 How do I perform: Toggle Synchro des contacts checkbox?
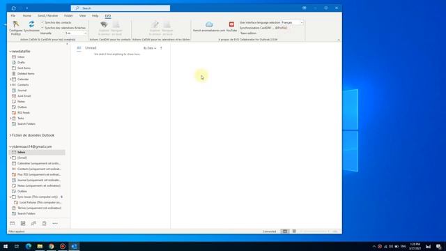click(43, 22)
